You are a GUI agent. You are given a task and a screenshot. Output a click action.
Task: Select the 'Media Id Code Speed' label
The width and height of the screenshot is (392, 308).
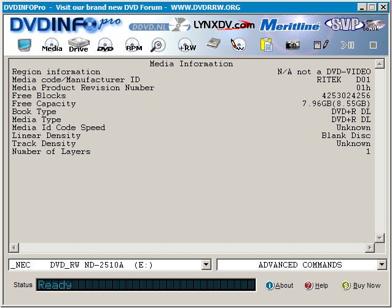(x=58, y=128)
